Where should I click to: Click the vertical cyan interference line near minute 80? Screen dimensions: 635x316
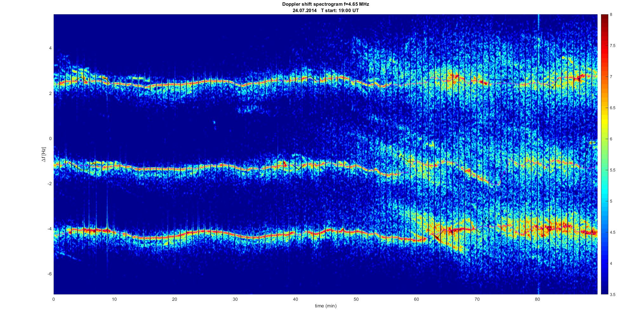click(539, 154)
